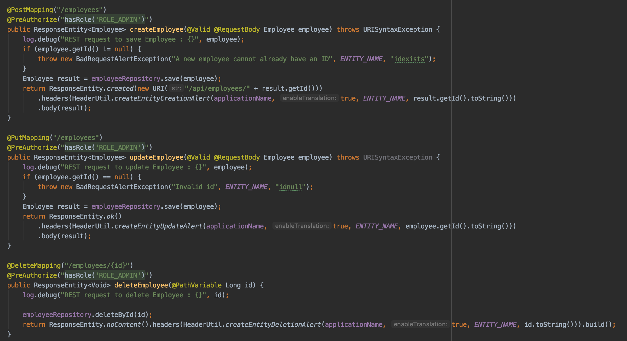Click the updateEmployee method name
The image size is (627, 341).
tap(156, 157)
